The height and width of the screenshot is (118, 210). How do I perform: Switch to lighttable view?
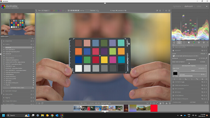(177, 6)
